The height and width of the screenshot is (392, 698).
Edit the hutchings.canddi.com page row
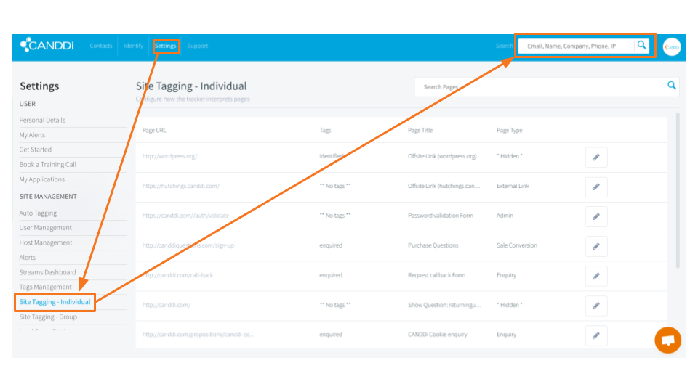pyautogui.click(x=596, y=187)
